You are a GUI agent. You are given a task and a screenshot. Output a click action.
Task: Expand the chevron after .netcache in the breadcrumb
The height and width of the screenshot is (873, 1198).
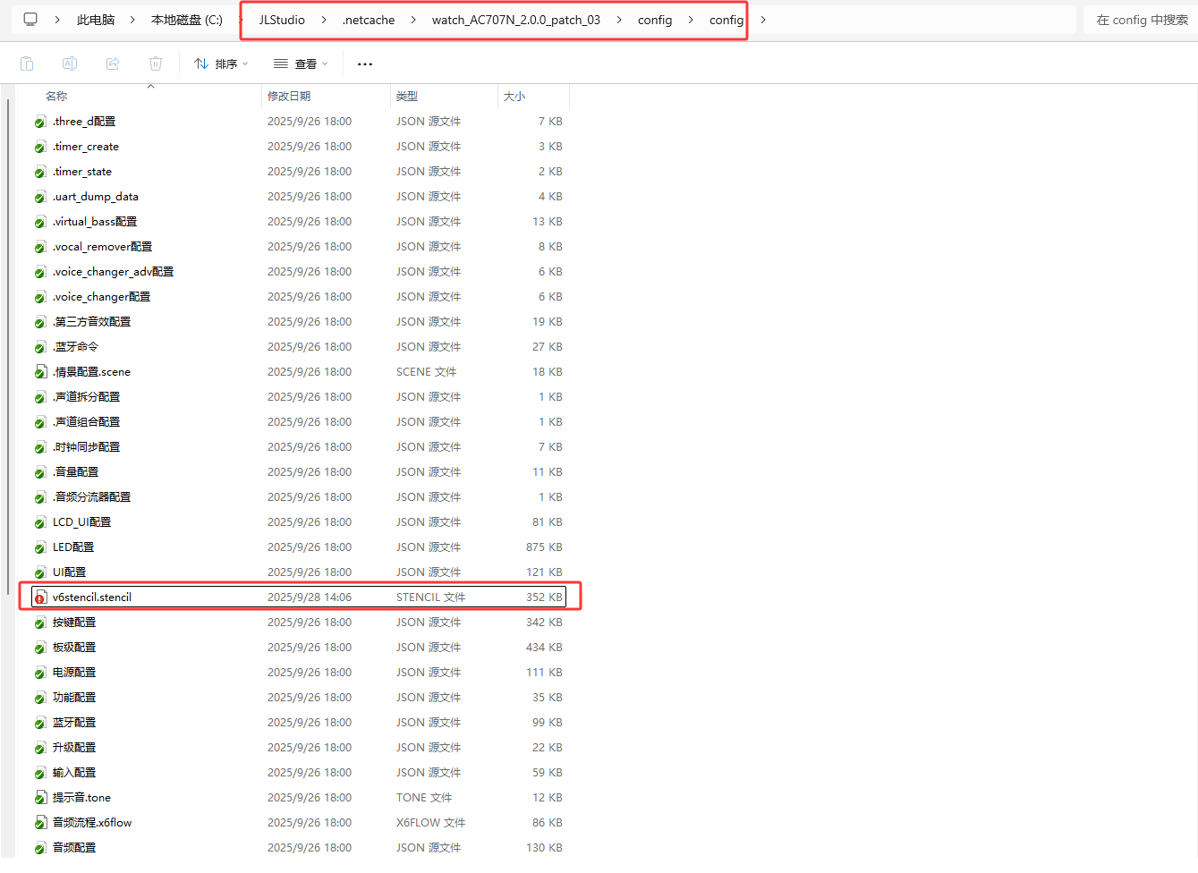[413, 20]
